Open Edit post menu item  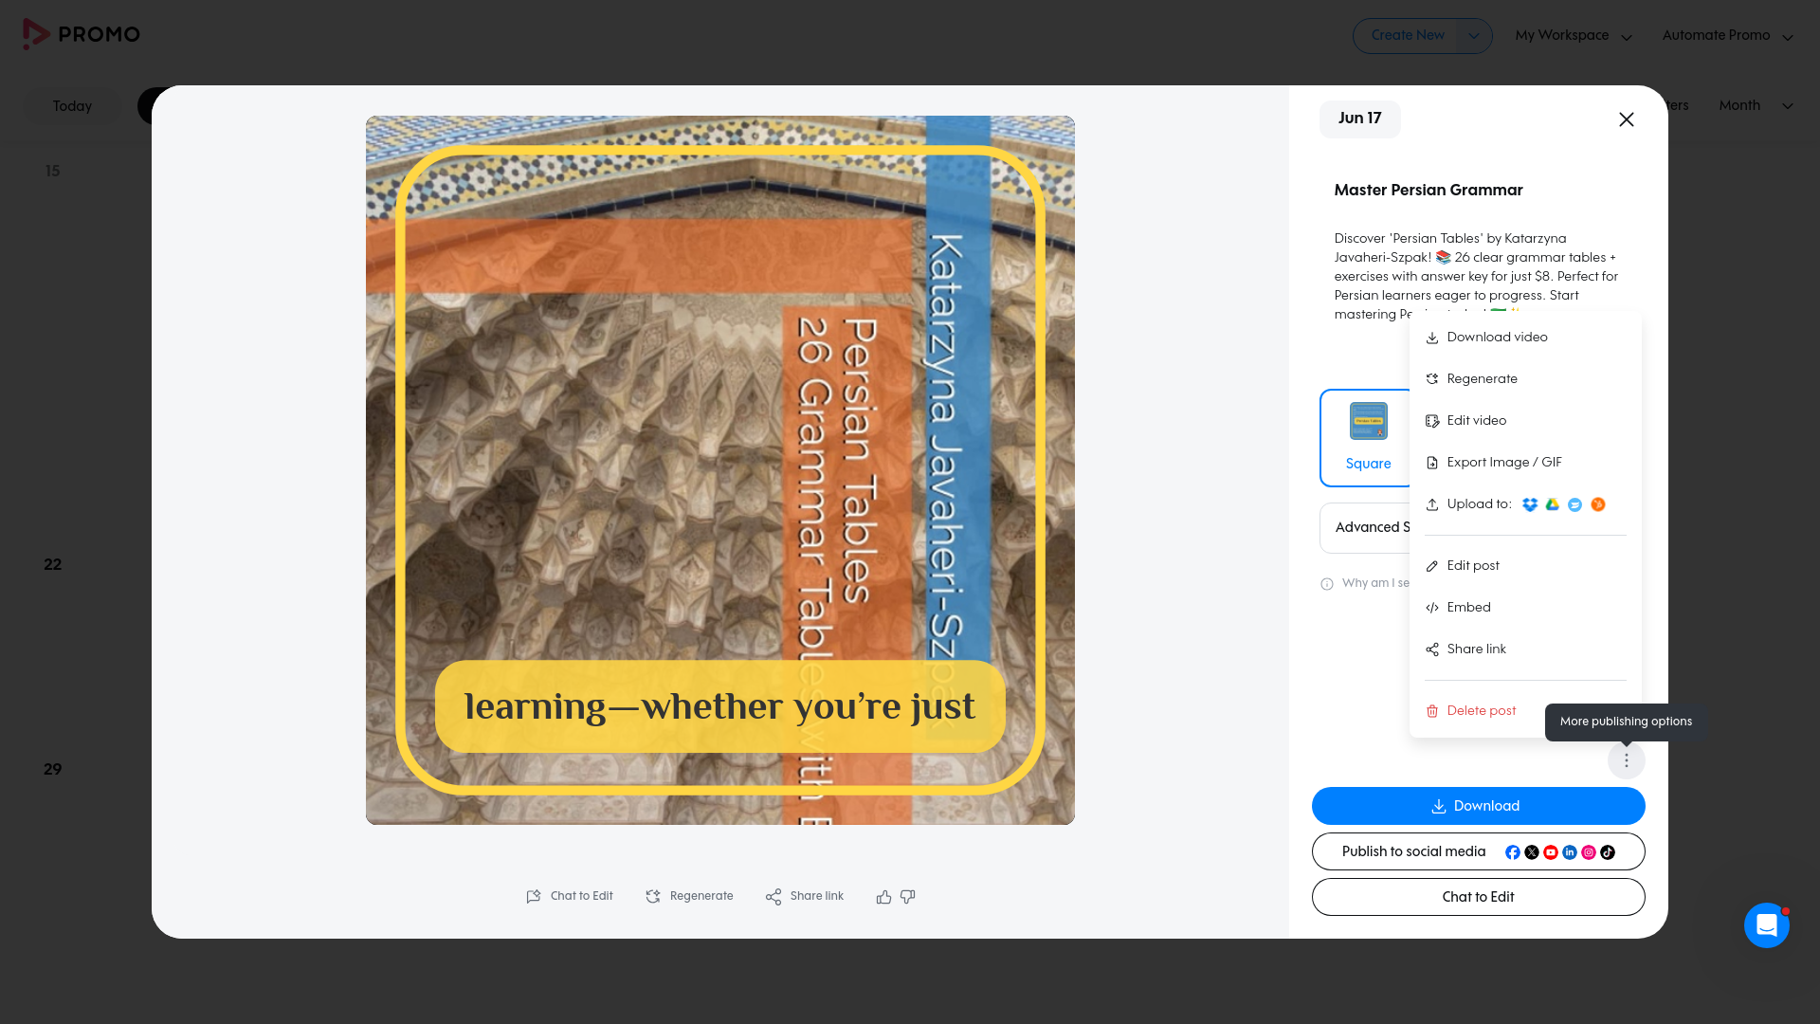click(1463, 566)
